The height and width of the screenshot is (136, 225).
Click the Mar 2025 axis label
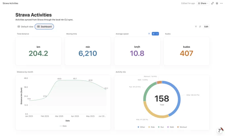tap(59, 116)
